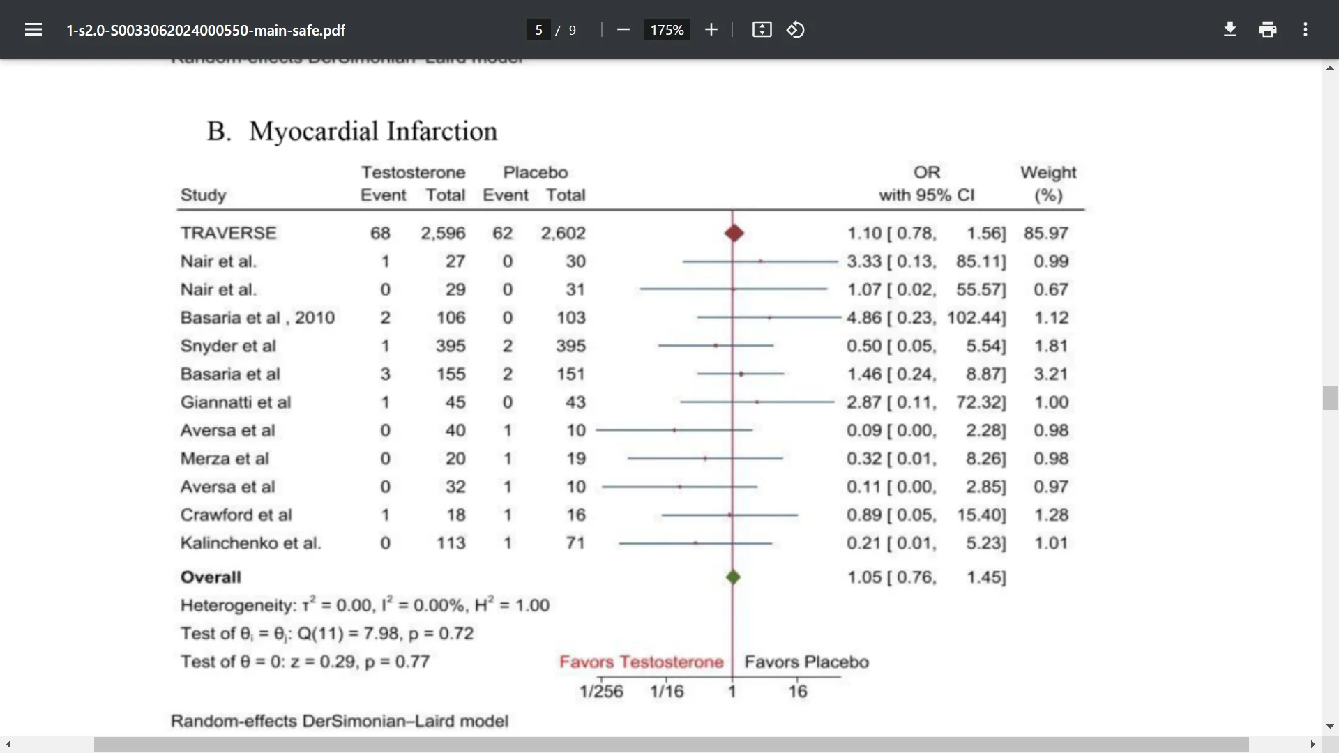Click the 'Favors Placebo' label
Image resolution: width=1339 pixels, height=753 pixels.
point(806,662)
